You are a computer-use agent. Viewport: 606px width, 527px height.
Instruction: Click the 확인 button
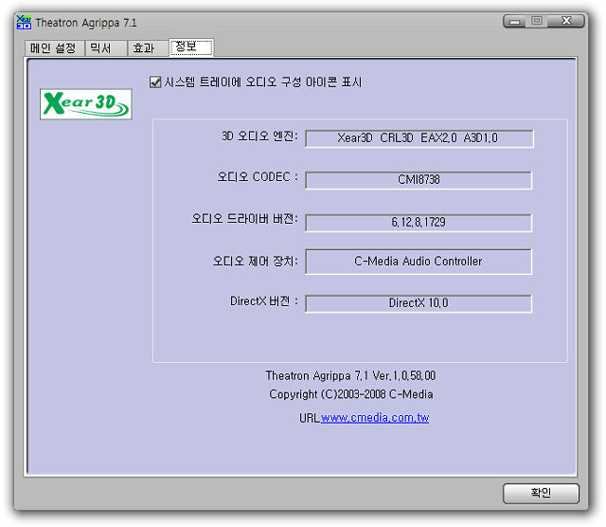pos(541,493)
